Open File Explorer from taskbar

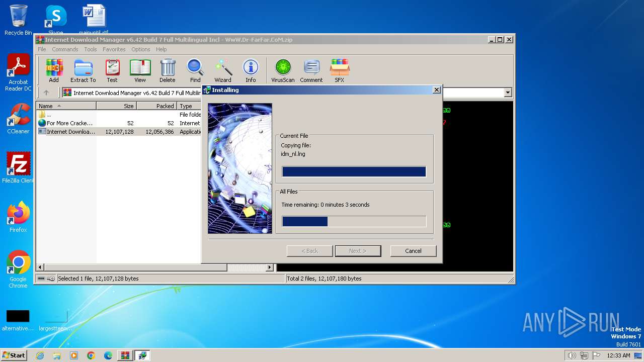click(x=57, y=355)
